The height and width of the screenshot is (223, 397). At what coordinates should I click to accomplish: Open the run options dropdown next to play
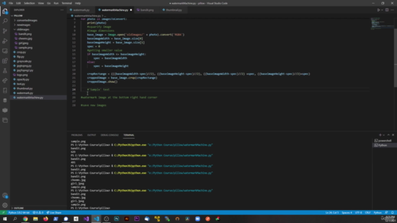point(382,10)
